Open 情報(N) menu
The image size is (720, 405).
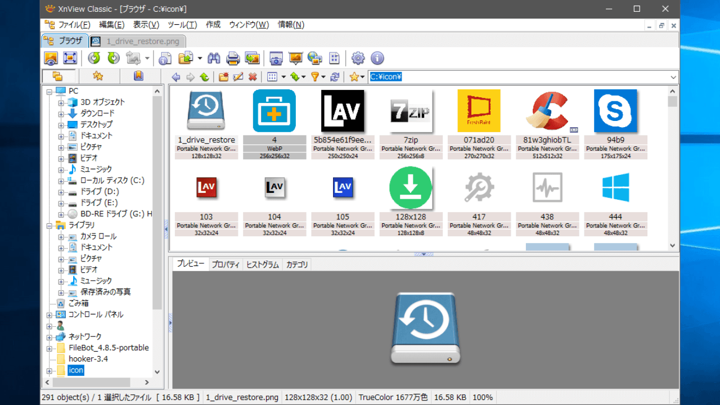(x=291, y=25)
